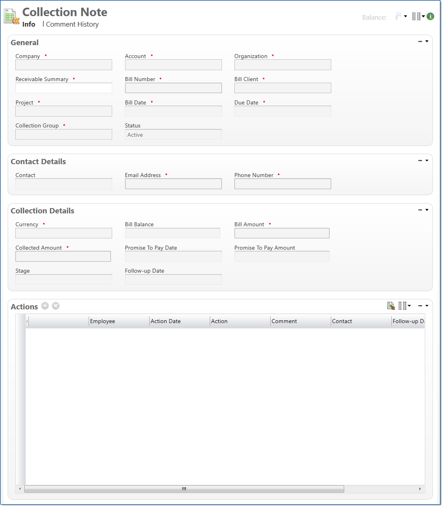This screenshot has height=507, width=443.
Task: Select the Info tab
Action: click(x=29, y=25)
